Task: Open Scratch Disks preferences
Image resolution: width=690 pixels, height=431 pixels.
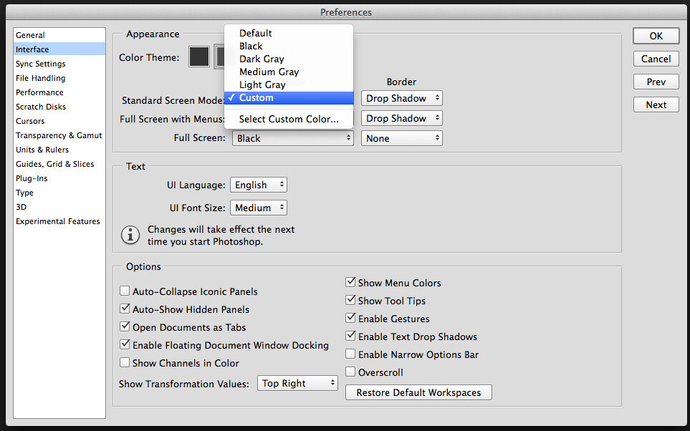Action: tap(59, 107)
